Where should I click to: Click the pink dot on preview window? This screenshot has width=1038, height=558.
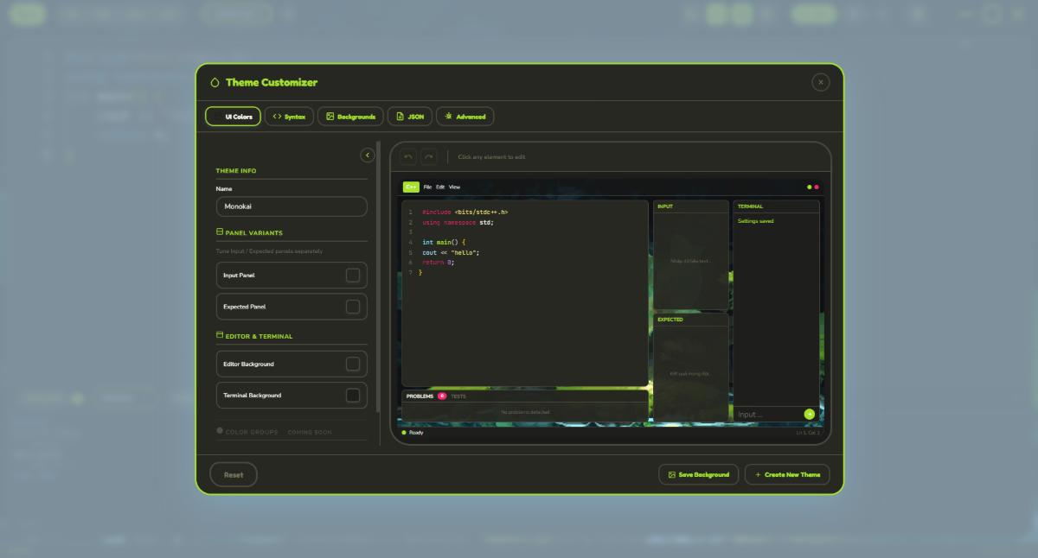coord(817,186)
